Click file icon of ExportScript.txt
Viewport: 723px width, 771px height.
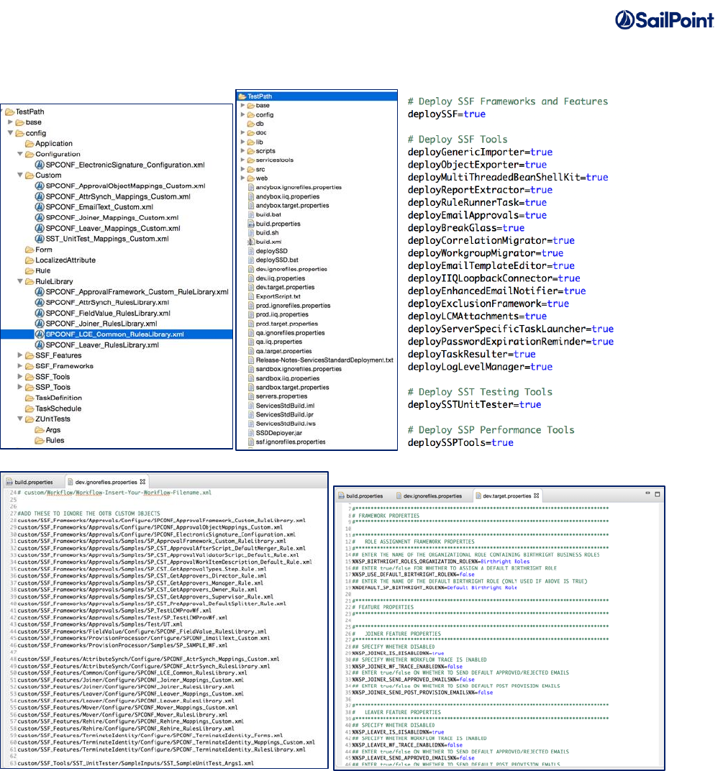(x=251, y=296)
